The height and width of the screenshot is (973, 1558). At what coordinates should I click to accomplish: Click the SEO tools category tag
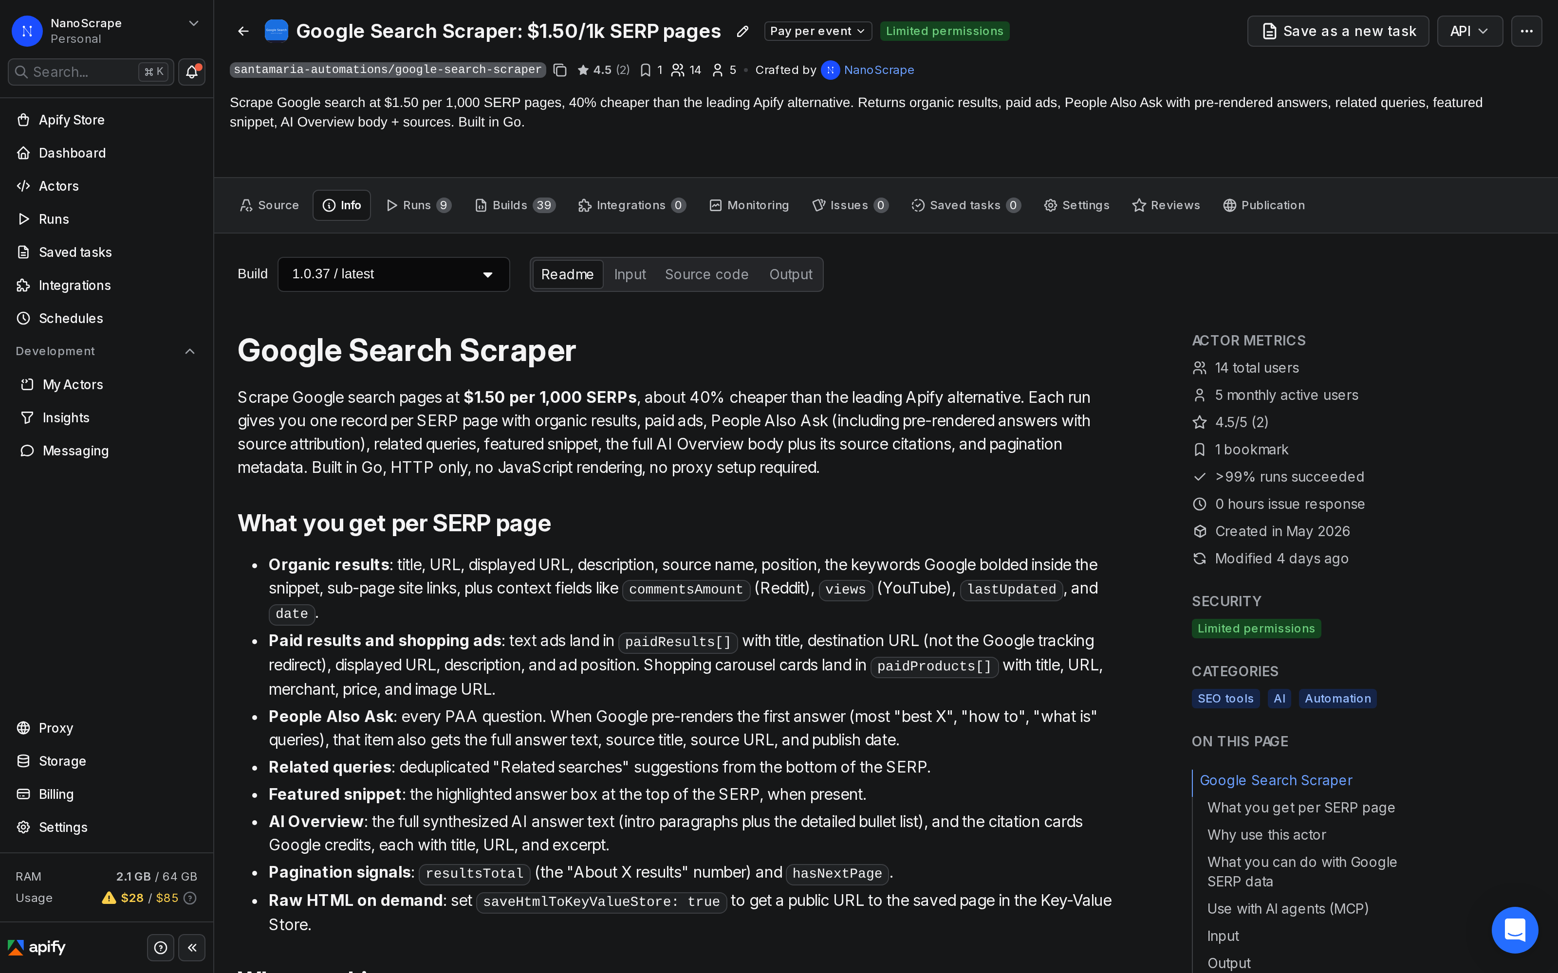1225,698
